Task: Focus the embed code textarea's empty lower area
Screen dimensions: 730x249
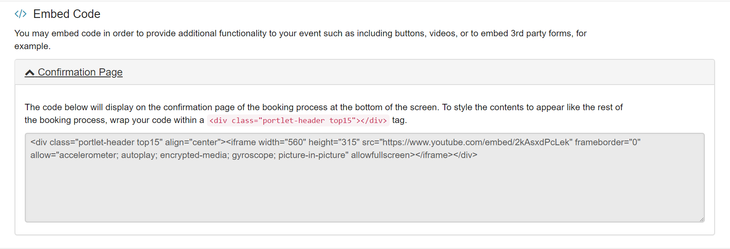Action: click(364, 192)
